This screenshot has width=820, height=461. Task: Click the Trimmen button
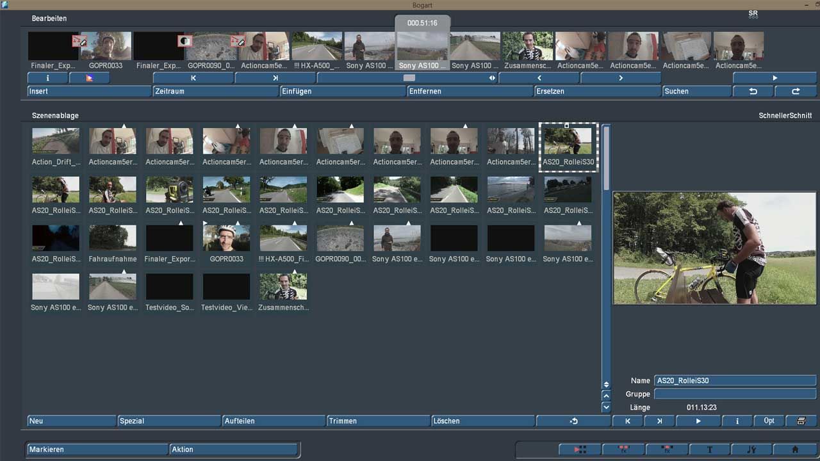tap(378, 421)
